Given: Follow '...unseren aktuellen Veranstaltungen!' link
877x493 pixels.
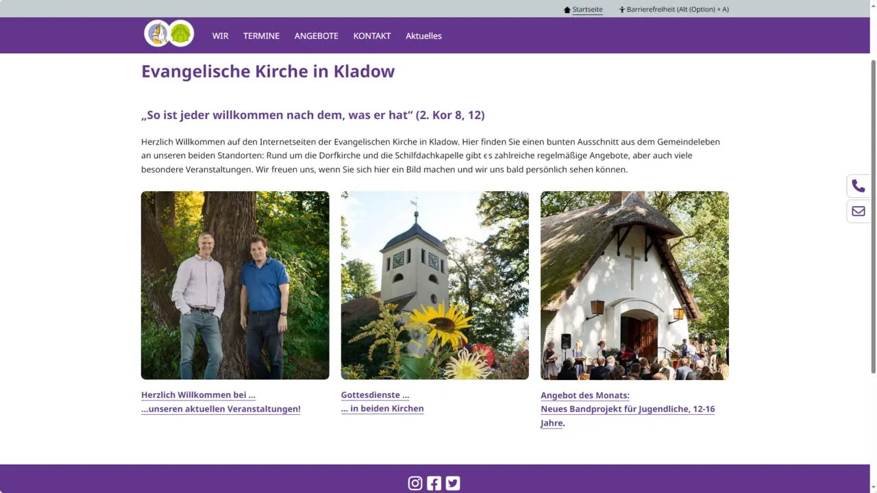Looking at the screenshot, I should pos(221,409).
